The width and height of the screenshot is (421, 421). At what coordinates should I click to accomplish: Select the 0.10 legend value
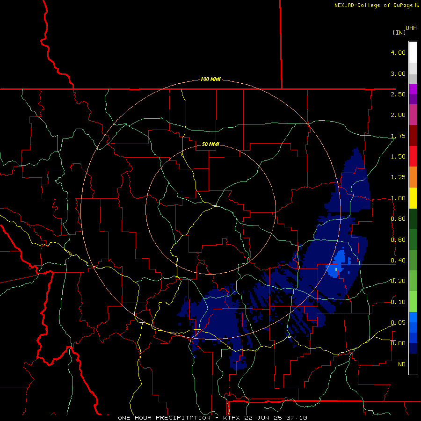click(x=398, y=302)
